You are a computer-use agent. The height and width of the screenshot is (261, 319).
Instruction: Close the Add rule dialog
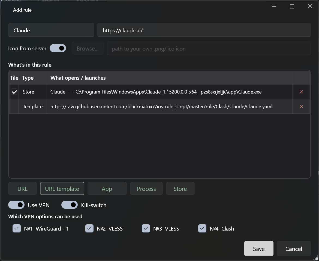coord(310,6)
